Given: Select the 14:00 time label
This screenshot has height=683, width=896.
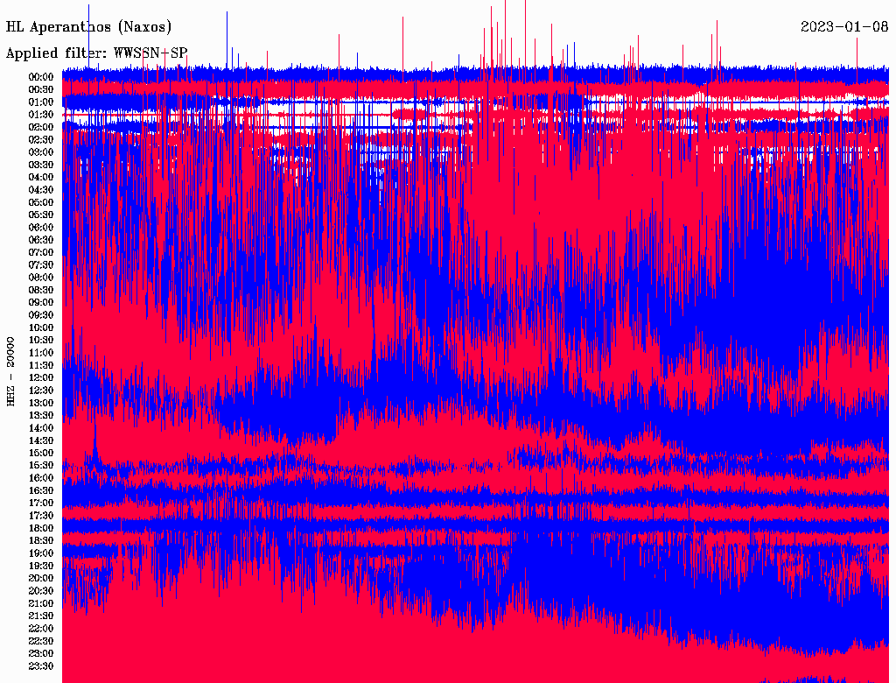Looking at the screenshot, I should (41, 428).
